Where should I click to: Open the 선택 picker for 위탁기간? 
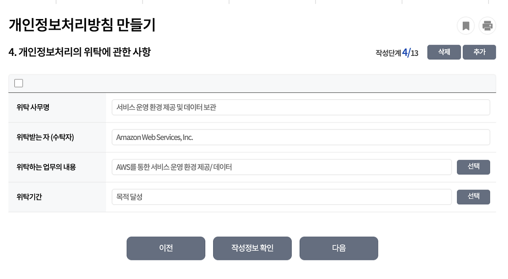[x=473, y=197]
